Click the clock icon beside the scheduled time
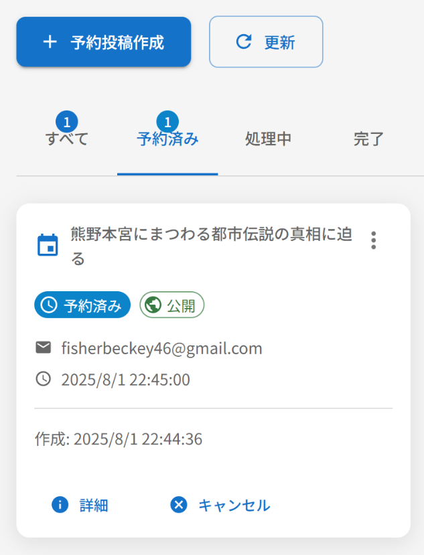 tap(44, 379)
